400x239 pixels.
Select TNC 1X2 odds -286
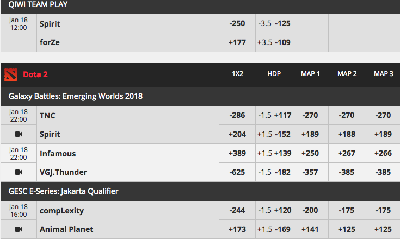237,115
